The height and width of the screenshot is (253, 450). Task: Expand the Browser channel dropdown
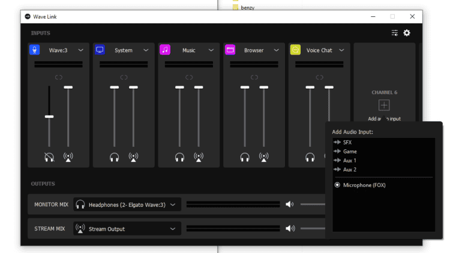click(x=276, y=50)
